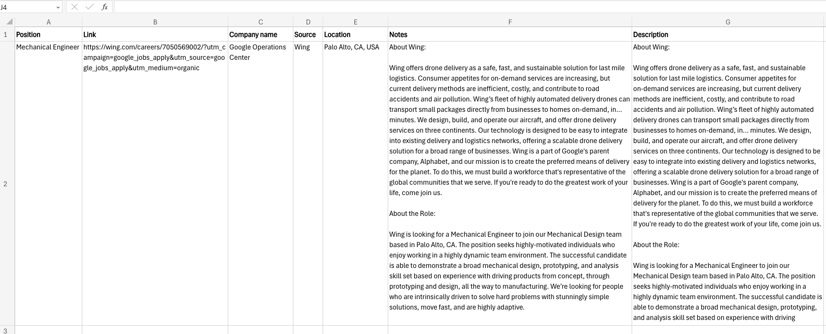Viewport: 826px width, 334px height.
Task: Click the Enter checkmark icon in formula bar
Action: pyautogui.click(x=89, y=7)
